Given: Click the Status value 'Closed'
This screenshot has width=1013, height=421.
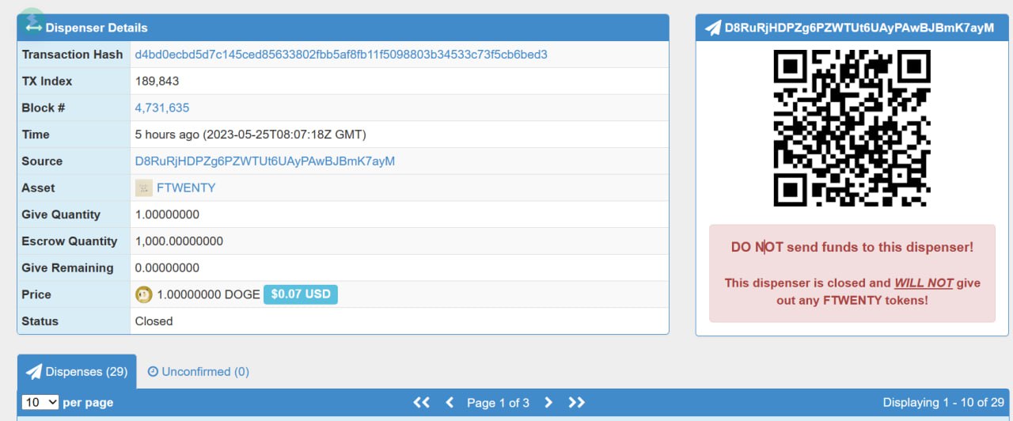Looking at the screenshot, I should pos(154,321).
